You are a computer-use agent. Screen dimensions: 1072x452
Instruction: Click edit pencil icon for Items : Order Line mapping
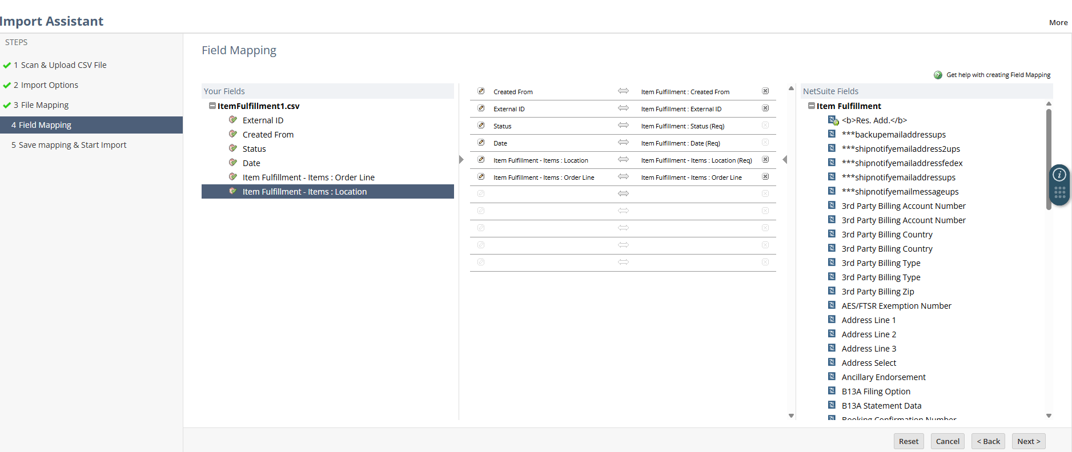[x=481, y=177]
